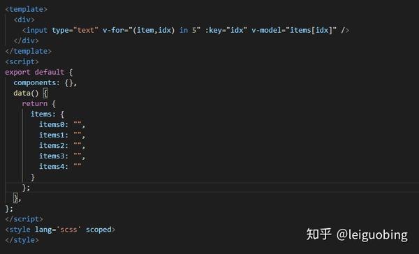Click the opening template tag
419x254 pixels.
point(27,9)
